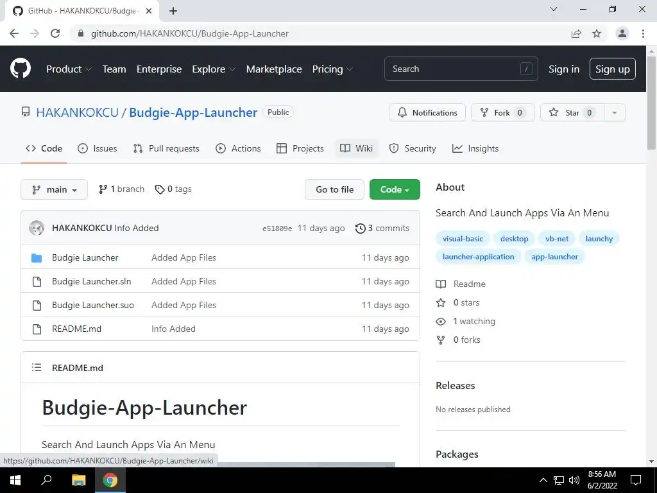
Task: View the 0 tags link
Action: click(x=173, y=189)
